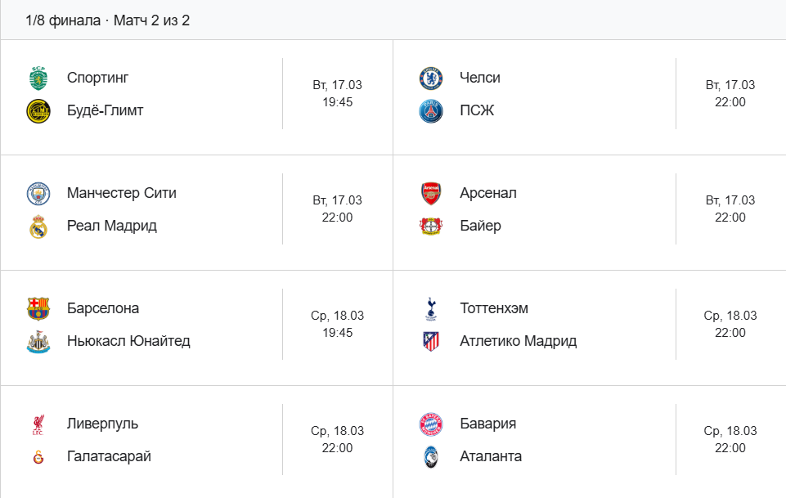This screenshot has height=498, width=786.
Task: Open the Ливерпуль team name link
Action: coord(102,424)
